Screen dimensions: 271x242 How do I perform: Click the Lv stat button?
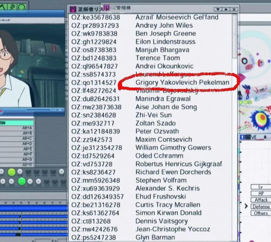[261, 187]
